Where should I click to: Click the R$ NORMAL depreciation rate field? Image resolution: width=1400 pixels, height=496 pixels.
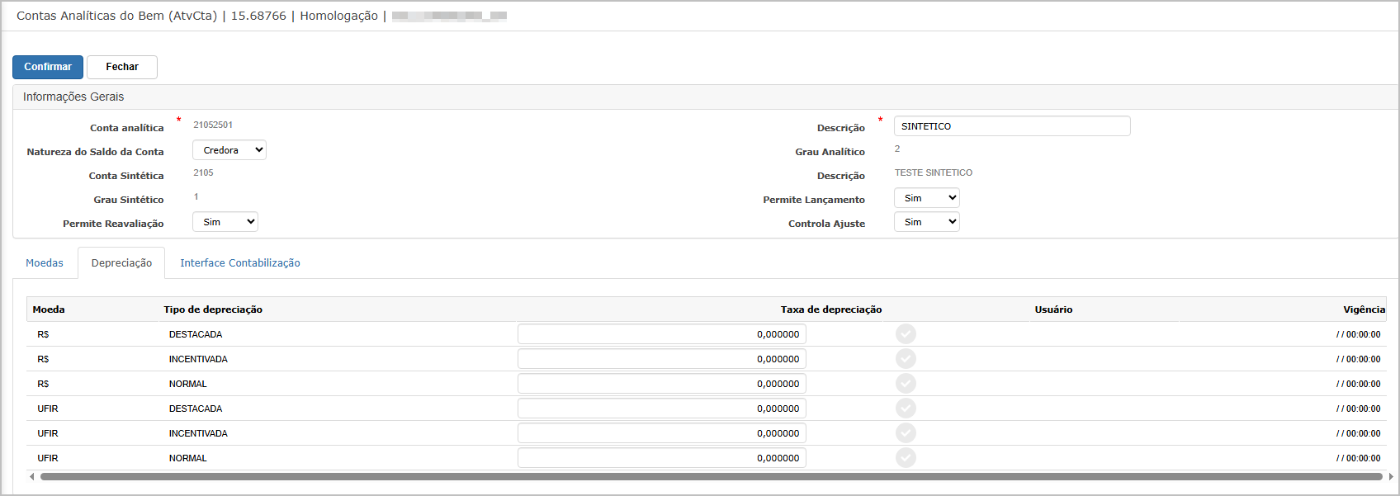point(662,384)
